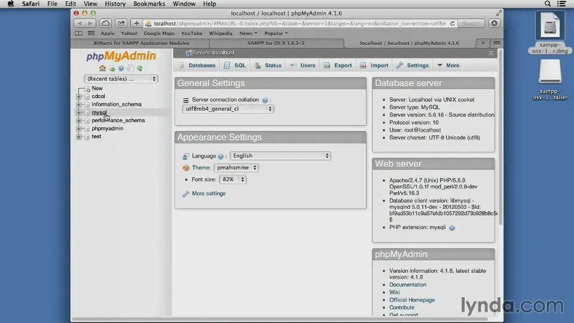The width and height of the screenshot is (574, 323).
Task: Open Server connection collation dropdown
Action: (x=228, y=109)
